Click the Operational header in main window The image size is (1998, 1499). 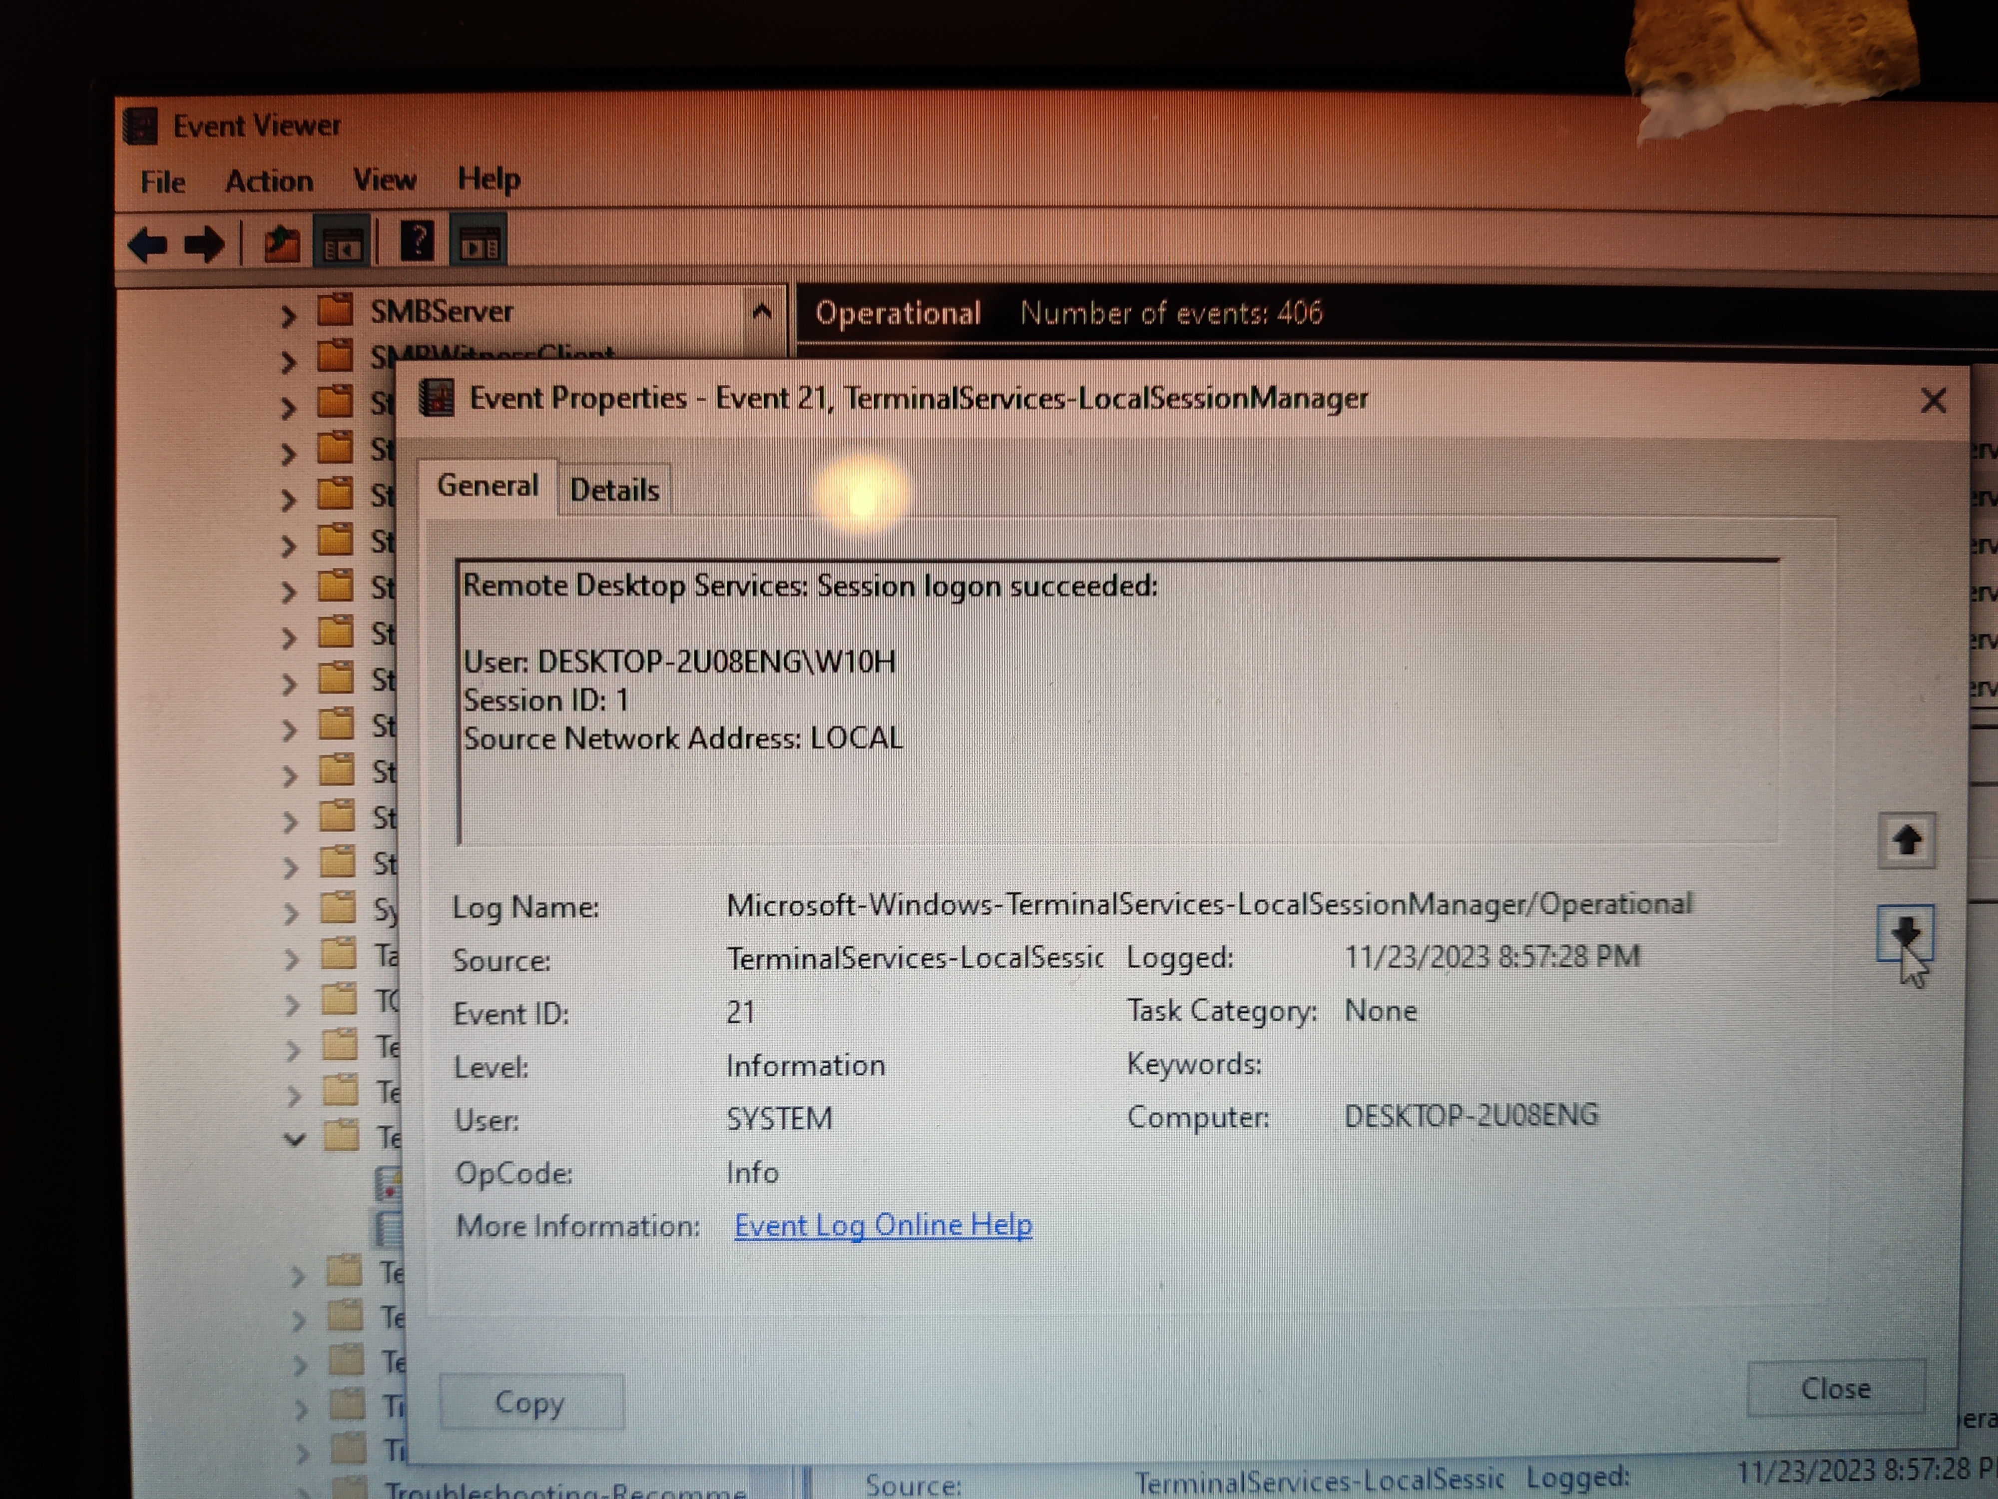(x=898, y=313)
